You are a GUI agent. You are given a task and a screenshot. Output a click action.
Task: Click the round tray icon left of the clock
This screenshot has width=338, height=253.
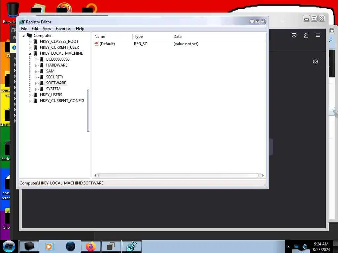(305, 247)
